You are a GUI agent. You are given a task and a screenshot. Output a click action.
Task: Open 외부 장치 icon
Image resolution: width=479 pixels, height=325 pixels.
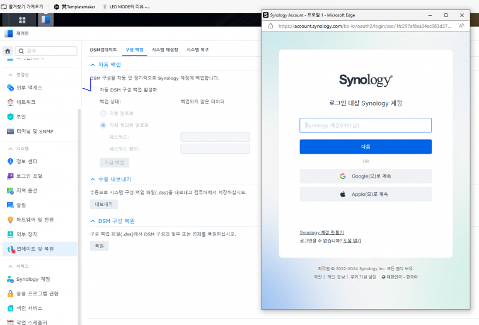click(x=10, y=234)
